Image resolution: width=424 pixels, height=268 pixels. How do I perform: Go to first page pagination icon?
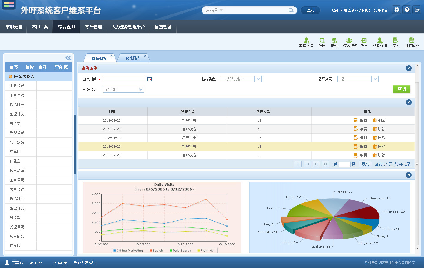point(298,164)
